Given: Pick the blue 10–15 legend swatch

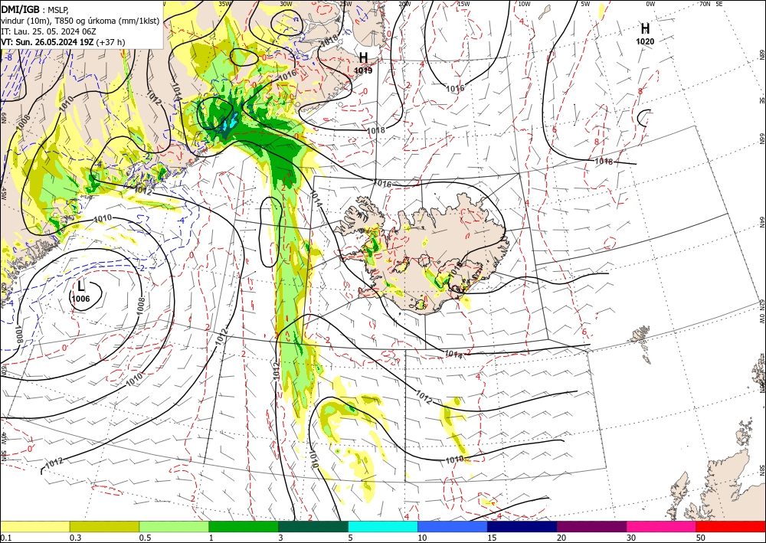Looking at the screenshot, I should [453, 526].
